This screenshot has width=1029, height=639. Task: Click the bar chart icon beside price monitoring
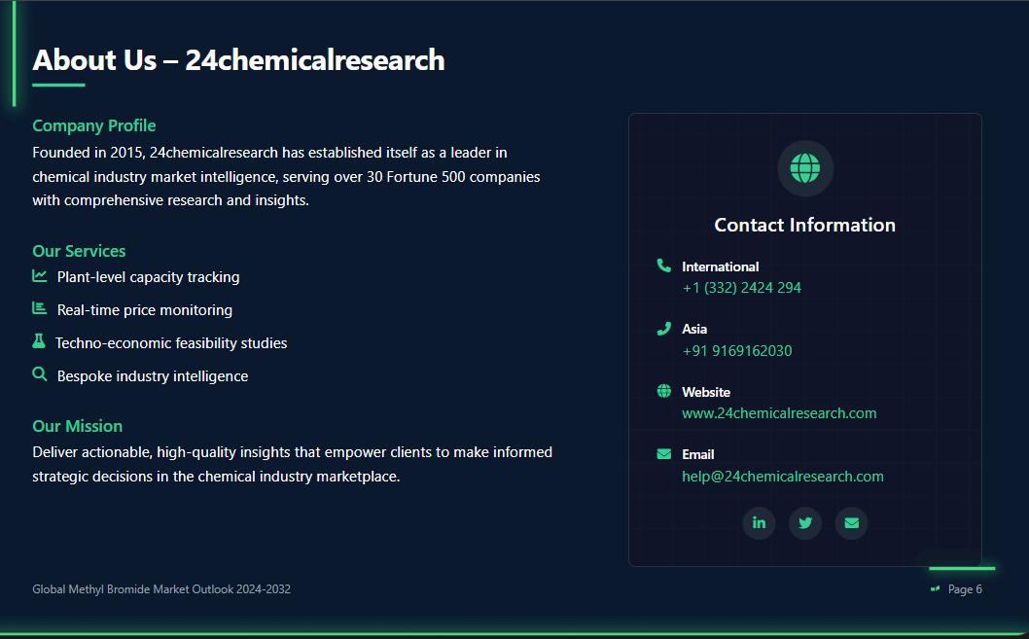click(40, 308)
